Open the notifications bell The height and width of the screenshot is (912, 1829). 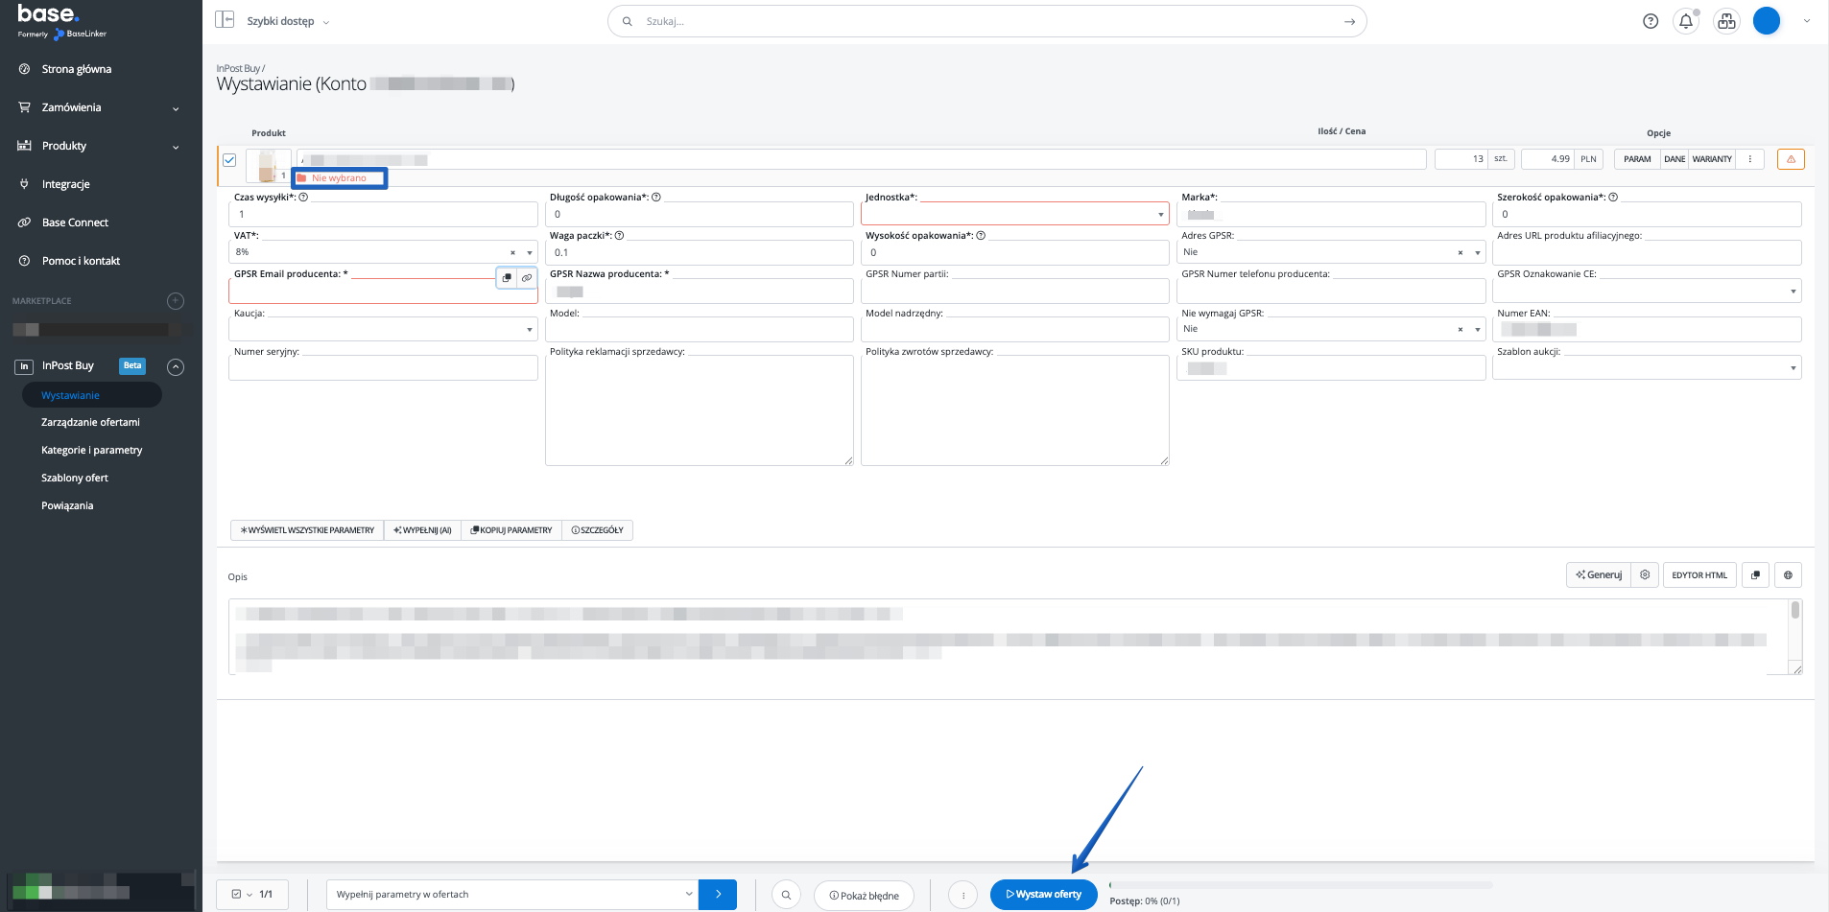(x=1686, y=21)
